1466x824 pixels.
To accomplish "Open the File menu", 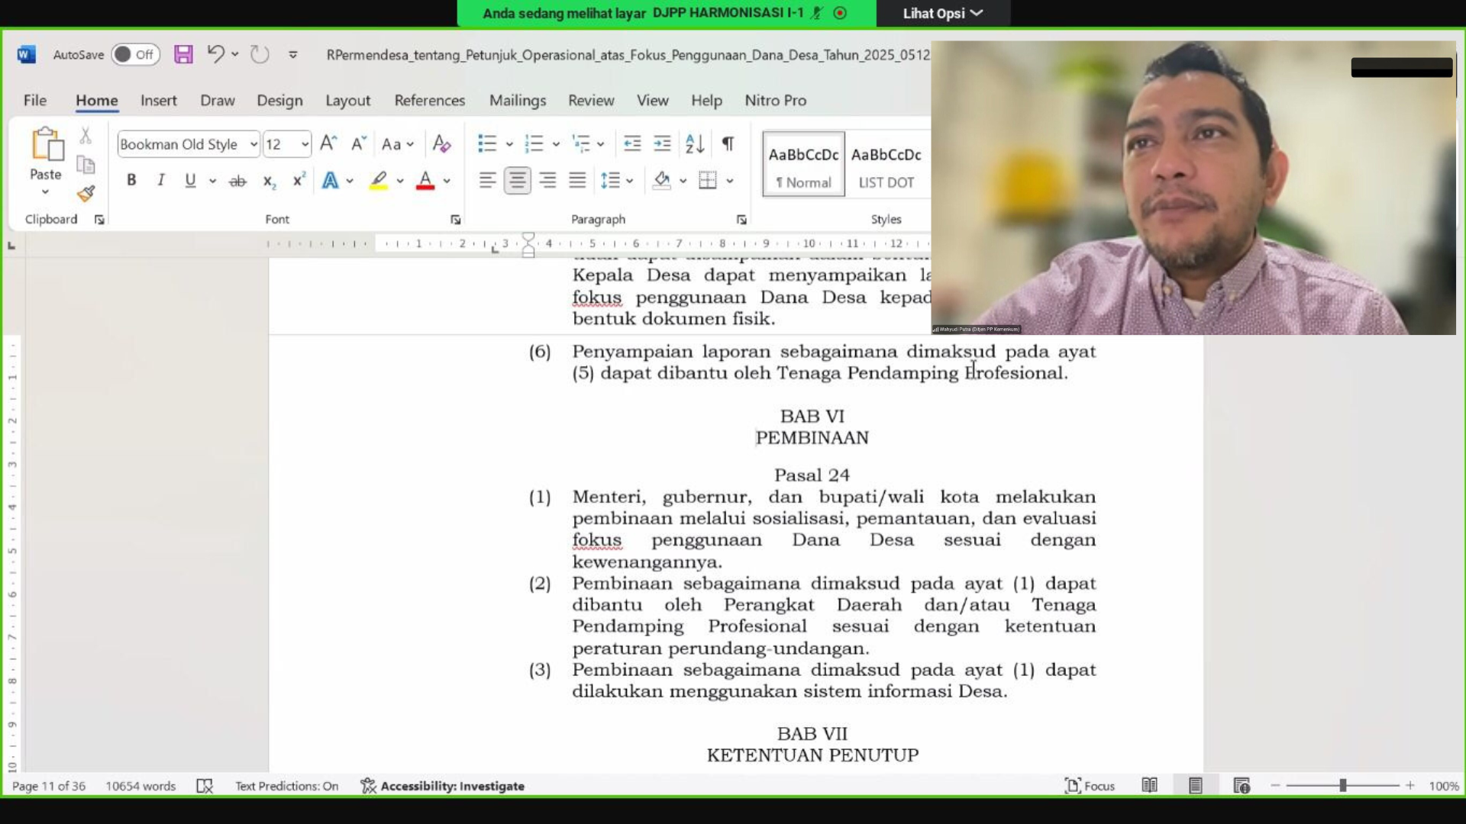I will [35, 100].
